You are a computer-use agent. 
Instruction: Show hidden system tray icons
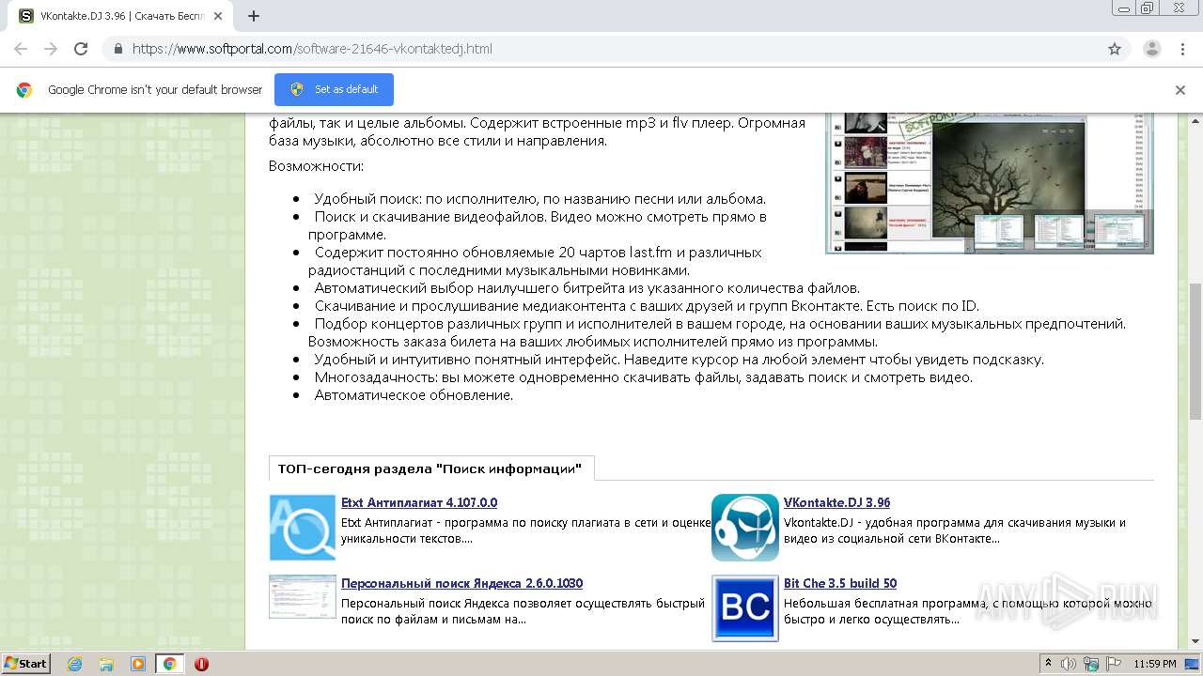point(1048,664)
